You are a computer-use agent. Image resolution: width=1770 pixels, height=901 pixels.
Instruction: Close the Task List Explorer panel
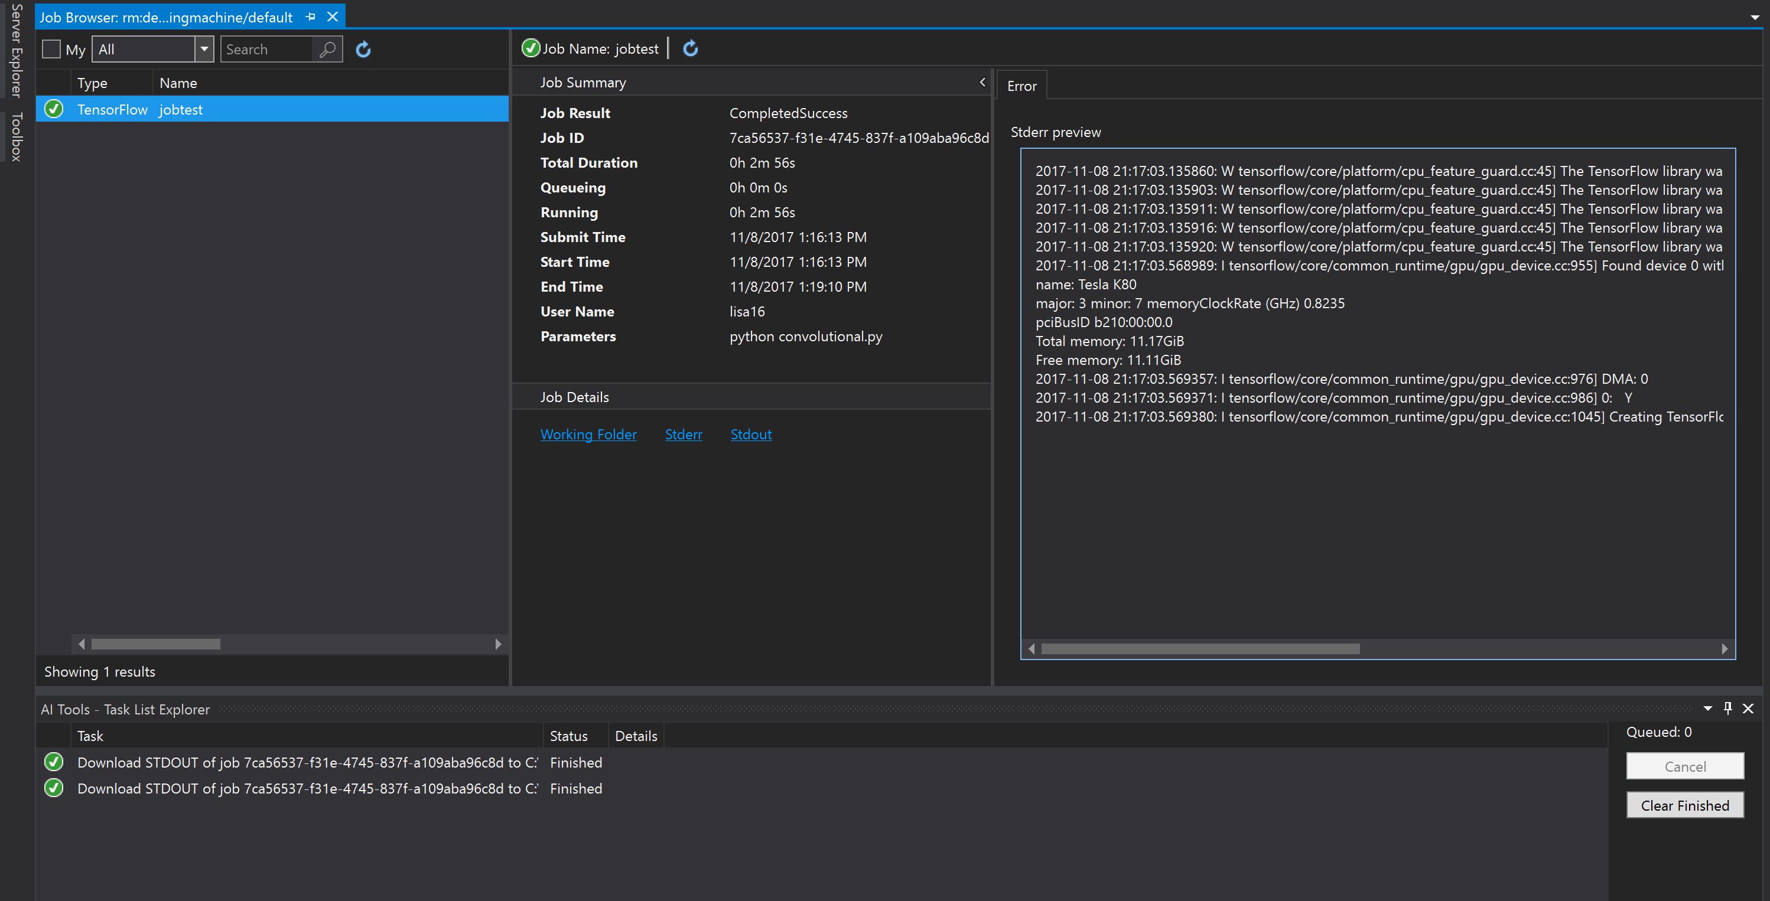[x=1748, y=708]
